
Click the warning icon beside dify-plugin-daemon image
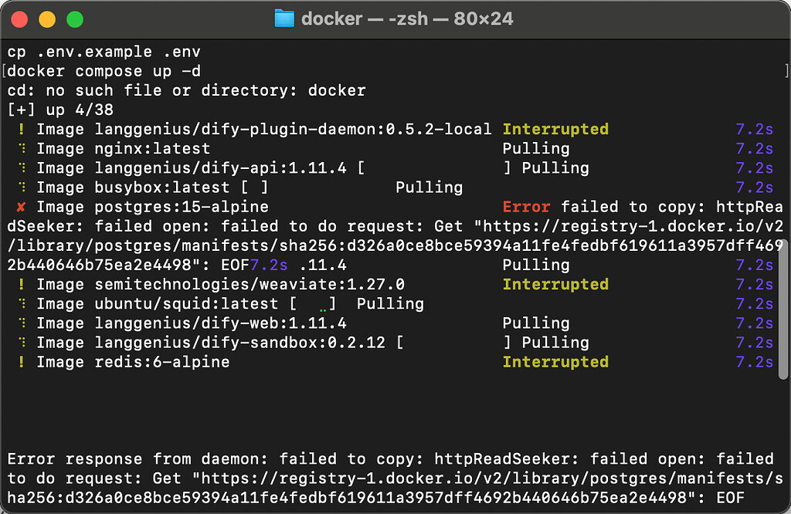[21, 130]
